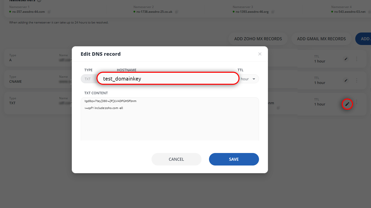Viewport: 371px width, 208px height.
Task: Click the pencil edit icon for CNAME record
Action: click(346, 80)
